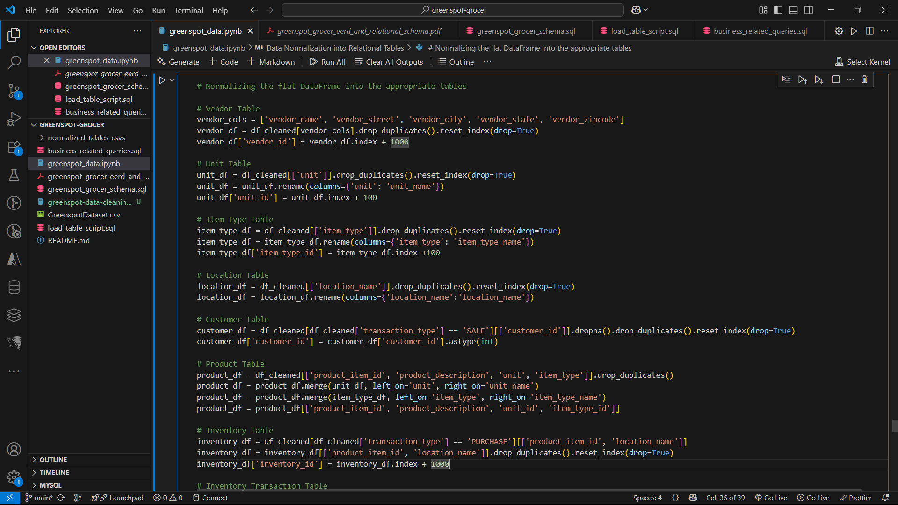This screenshot has width=898, height=505.
Task: Open README.md file
Action: point(69,241)
